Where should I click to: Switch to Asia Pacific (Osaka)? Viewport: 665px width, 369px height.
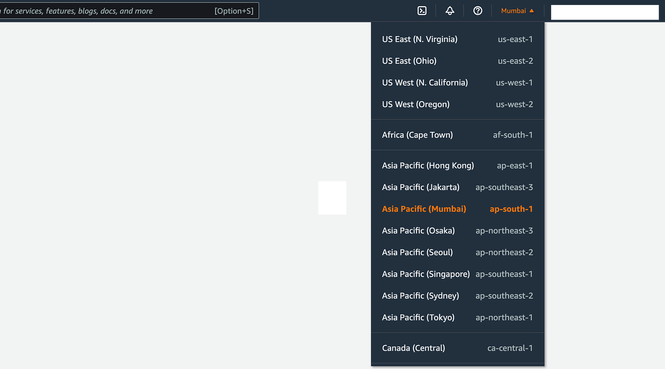click(458, 231)
